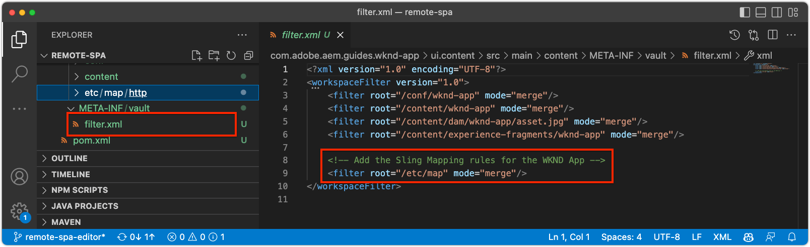Click the Explorer files icon
810x247 pixels.
(19, 40)
